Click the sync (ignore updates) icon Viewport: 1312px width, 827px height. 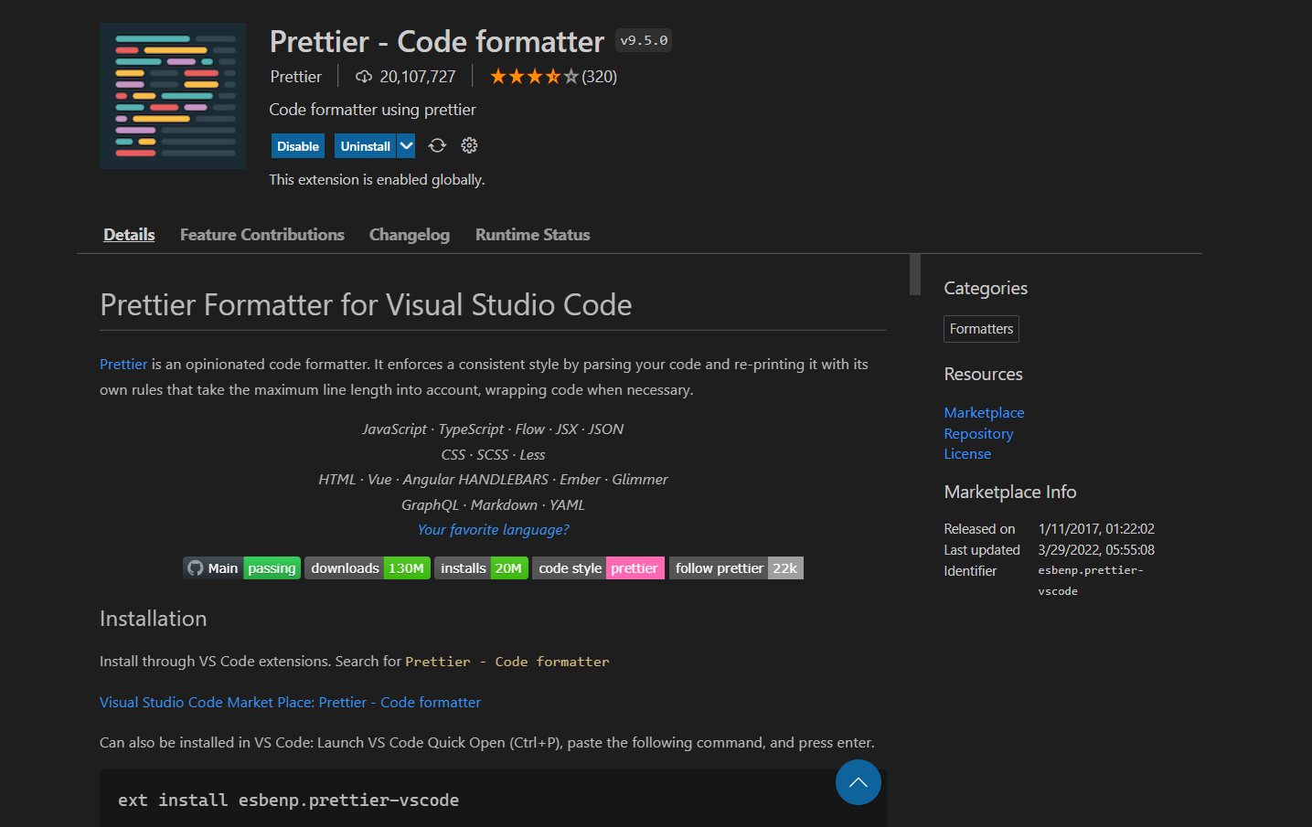pyautogui.click(x=437, y=146)
